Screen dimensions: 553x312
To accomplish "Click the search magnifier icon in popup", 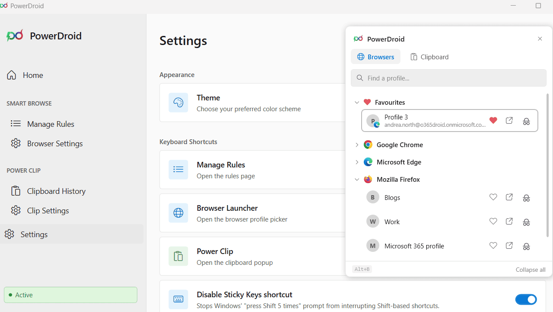I will point(360,78).
